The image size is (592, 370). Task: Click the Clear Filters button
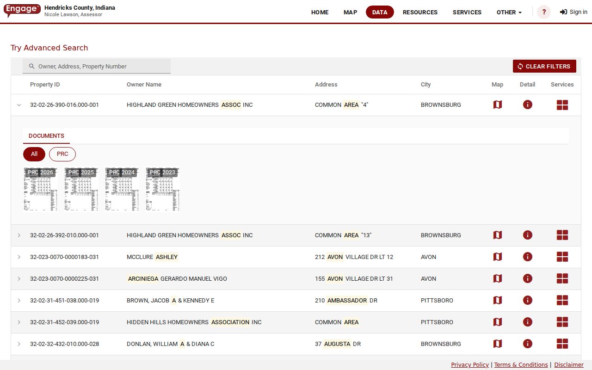click(544, 66)
